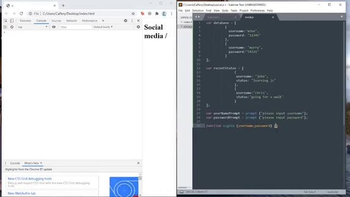Image resolution: width=350 pixels, height=197 pixels.
Task: Click the gray circle Chrome extension icon
Action: [149, 14]
